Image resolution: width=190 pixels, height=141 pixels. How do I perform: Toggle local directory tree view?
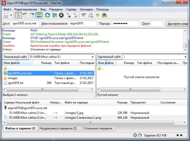click(25, 15)
